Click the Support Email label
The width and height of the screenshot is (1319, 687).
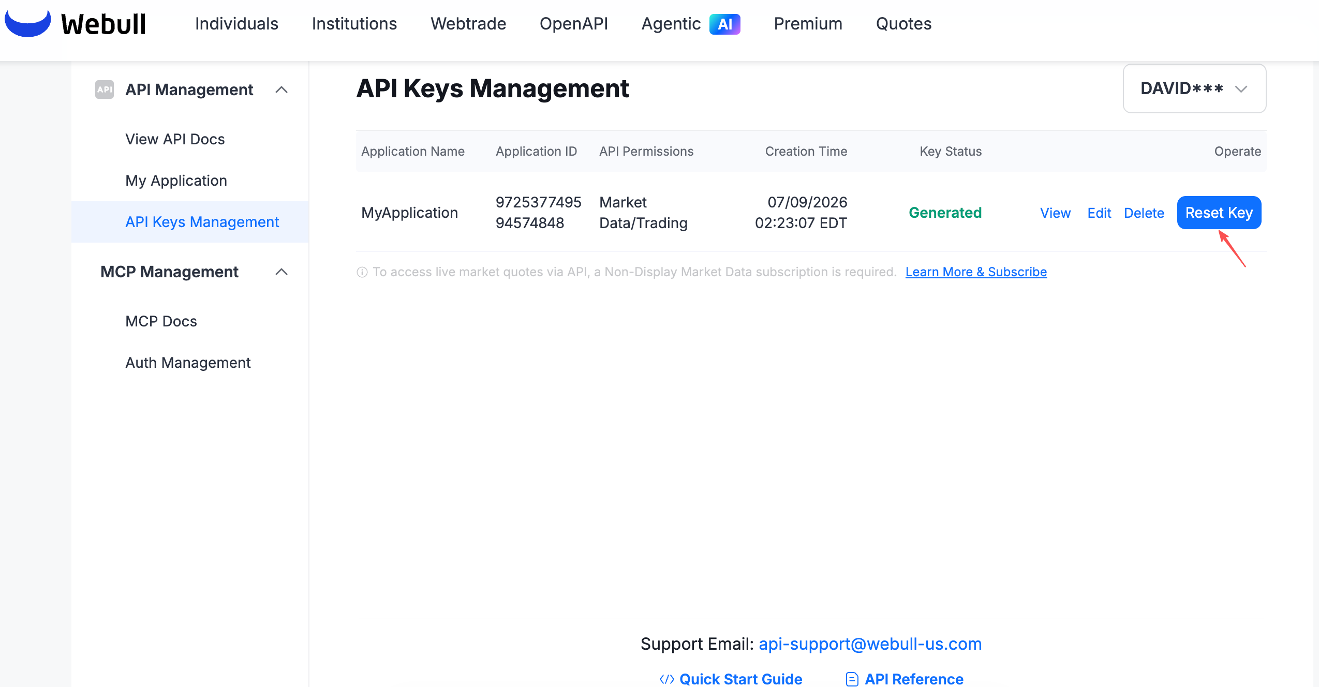pyautogui.click(x=697, y=644)
